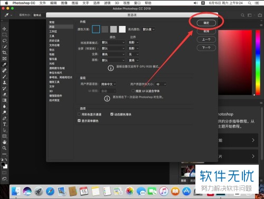Toggle Quick Mask mode icon
The image size is (264, 199).
point(4,173)
